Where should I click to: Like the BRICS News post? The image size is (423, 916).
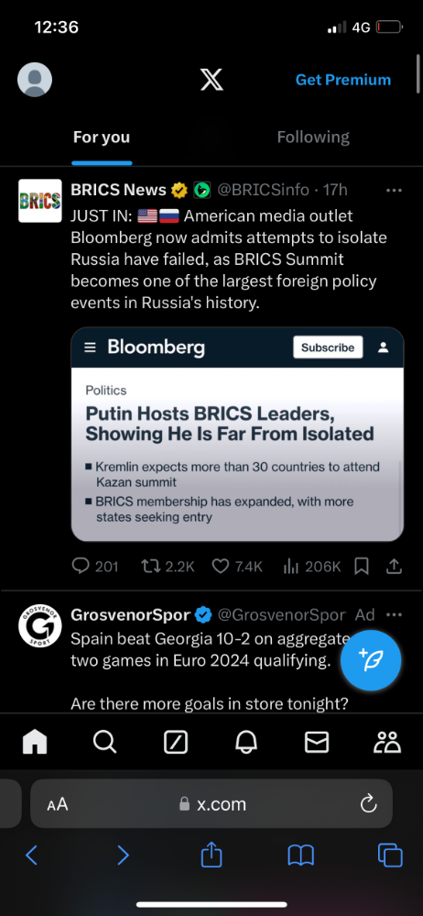pos(237,566)
